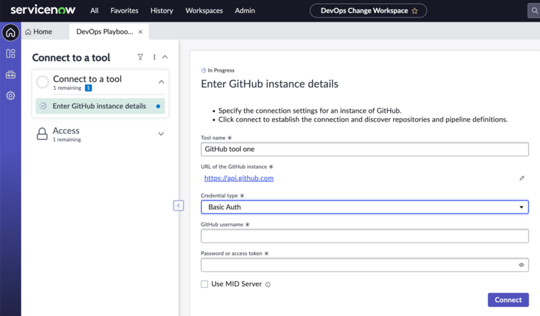Click the Tool name input field

[364, 149]
